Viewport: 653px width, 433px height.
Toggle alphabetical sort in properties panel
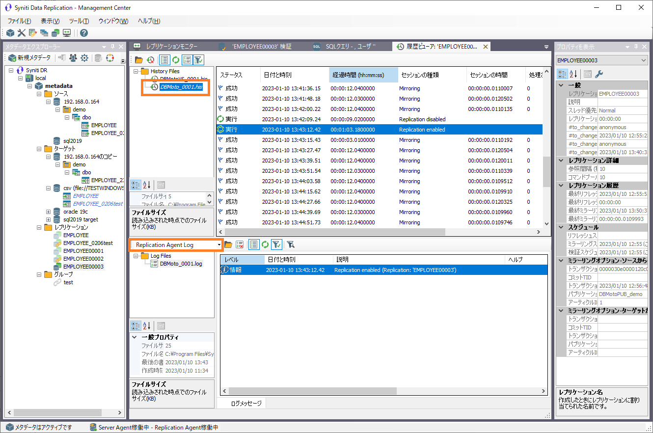click(574, 74)
